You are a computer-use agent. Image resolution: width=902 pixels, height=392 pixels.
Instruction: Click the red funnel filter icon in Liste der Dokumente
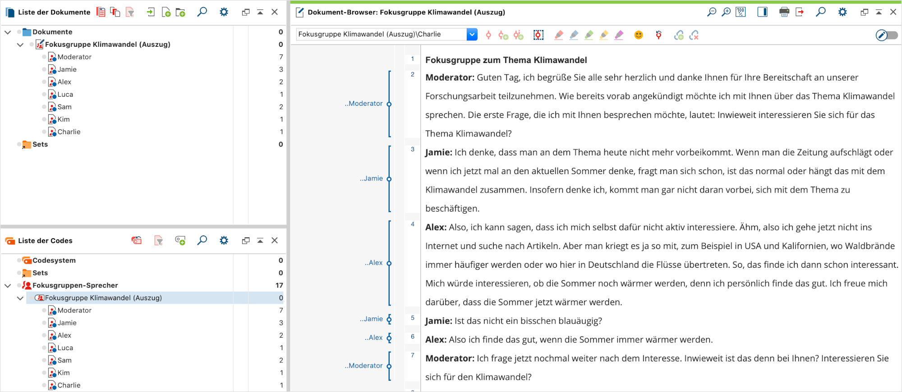[x=130, y=12]
